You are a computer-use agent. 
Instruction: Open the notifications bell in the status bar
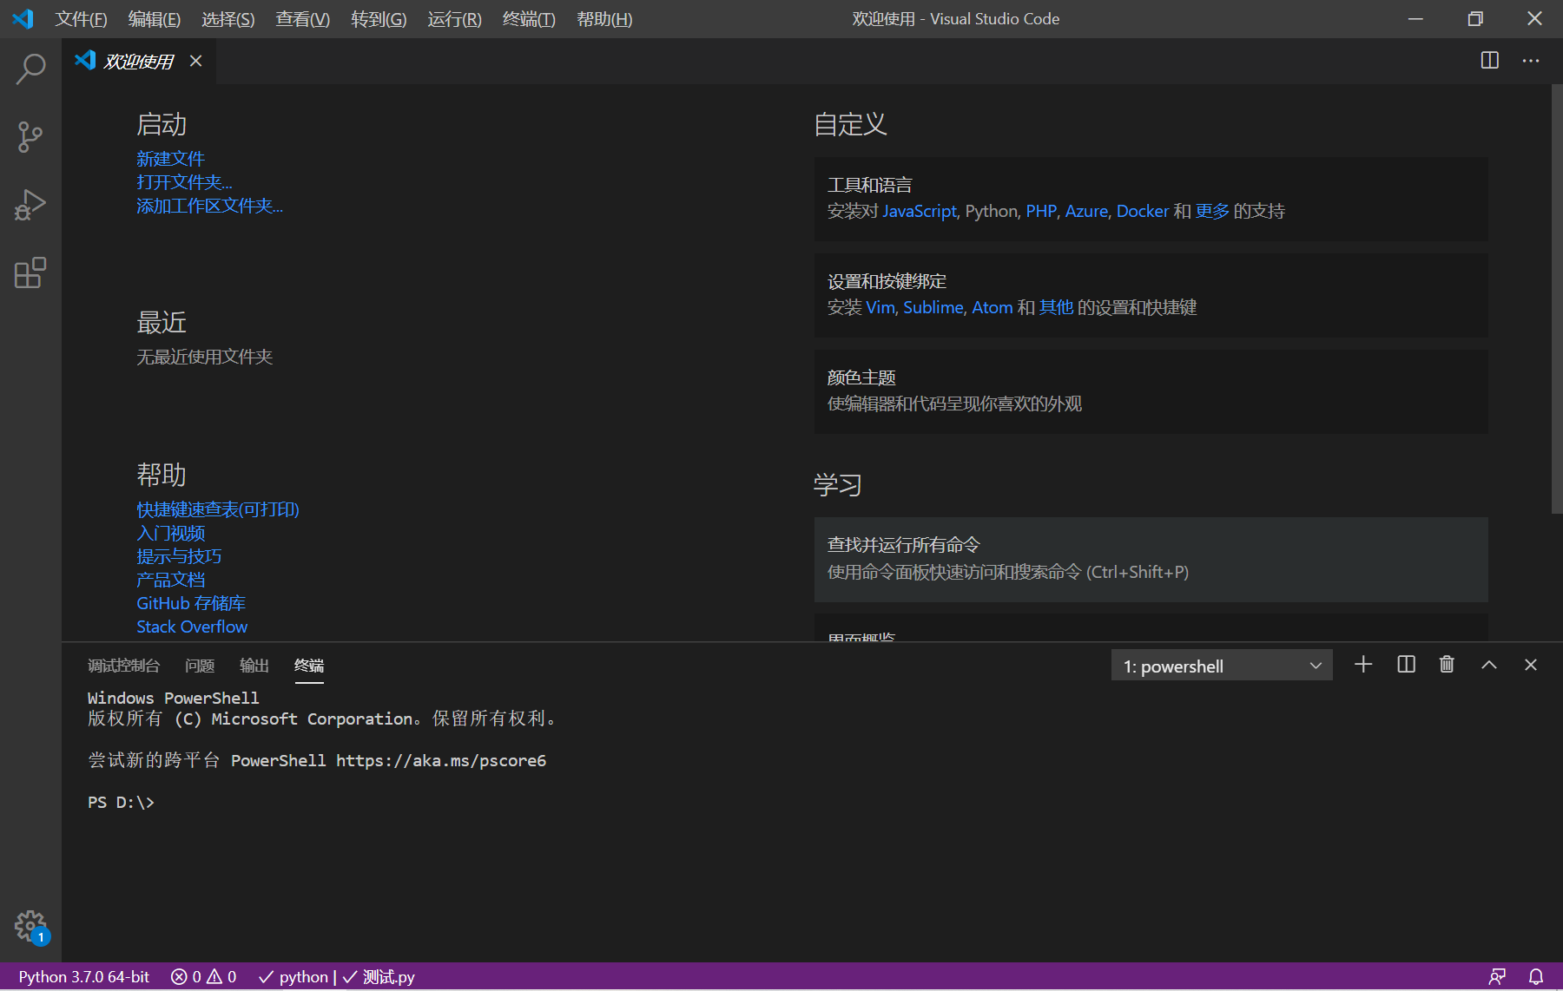pos(1535,976)
